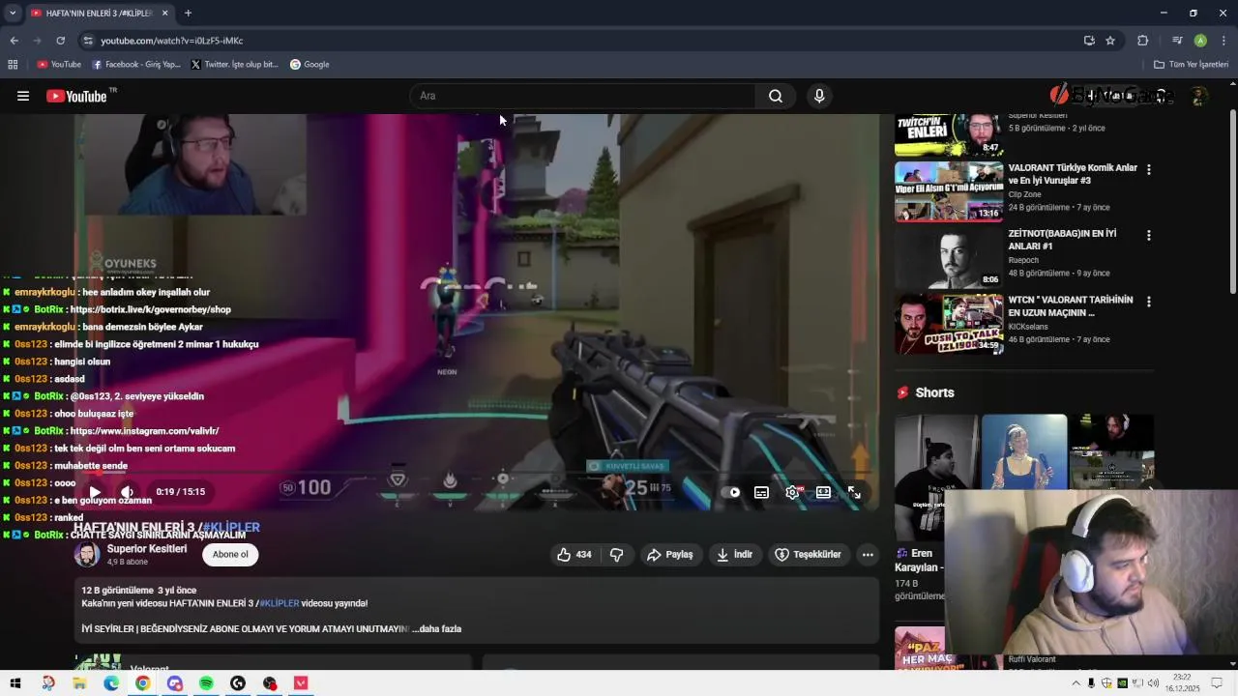Click the YouTube 'Ara' search field

(583, 96)
